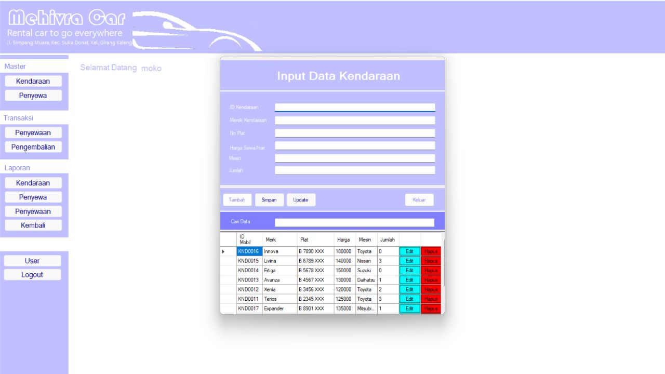Edit the KND0013 Avanza record
This screenshot has height=374, width=665.
pos(409,279)
